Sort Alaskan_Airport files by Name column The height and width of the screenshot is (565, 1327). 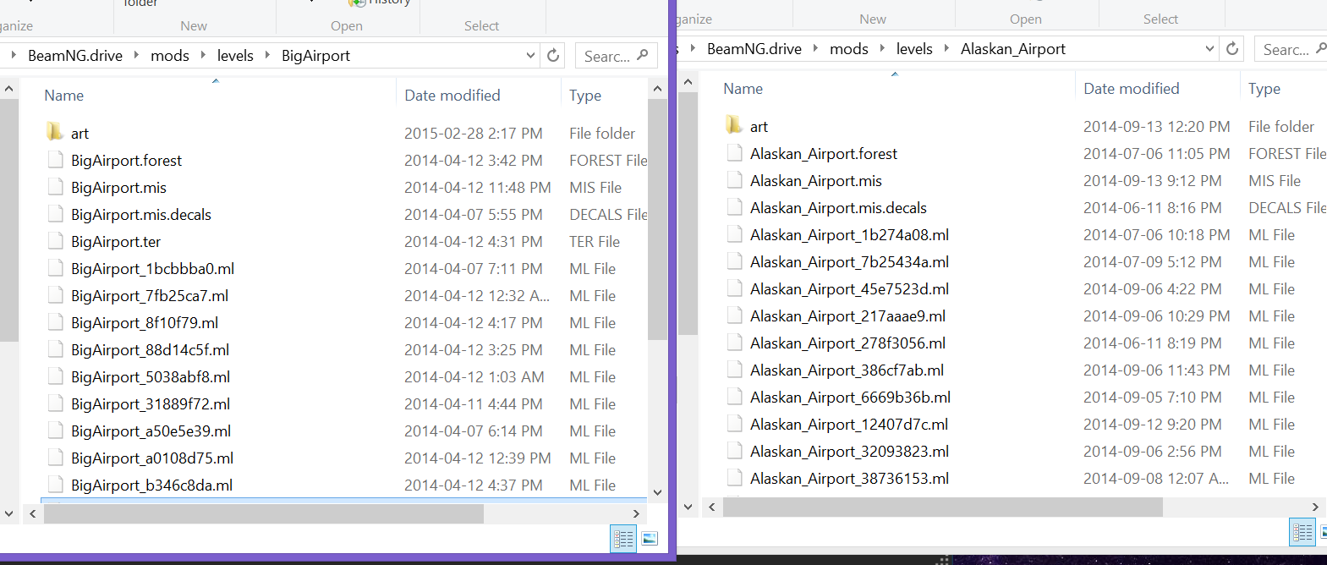(743, 89)
